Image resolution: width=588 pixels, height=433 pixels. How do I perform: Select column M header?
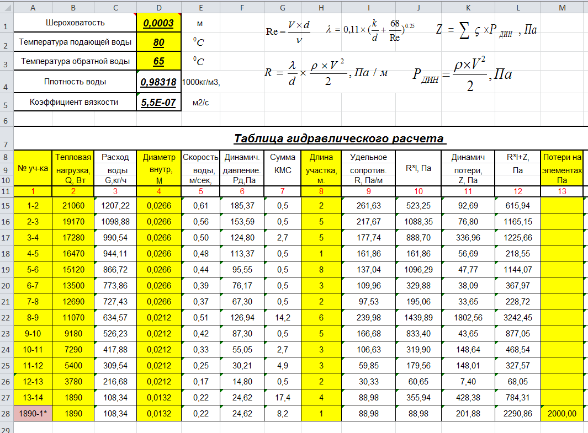[561, 8]
